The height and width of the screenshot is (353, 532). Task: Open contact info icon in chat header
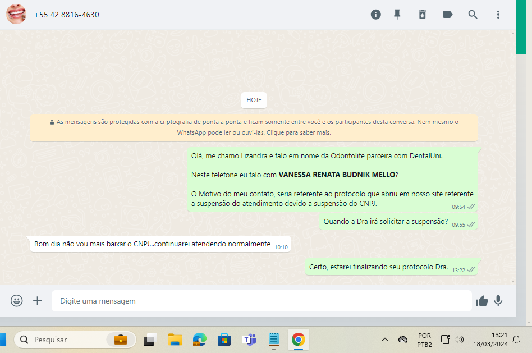click(x=375, y=15)
